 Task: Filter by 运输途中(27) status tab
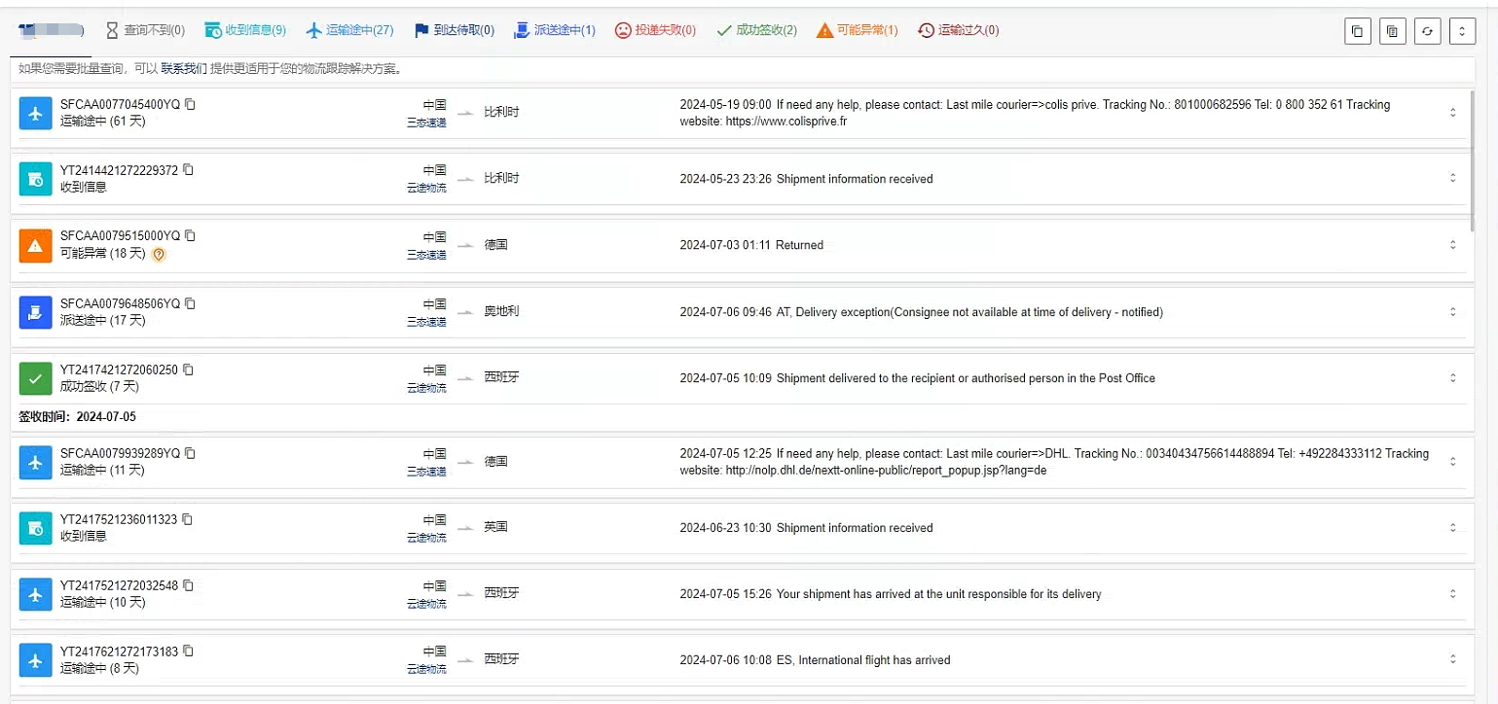pos(349,30)
